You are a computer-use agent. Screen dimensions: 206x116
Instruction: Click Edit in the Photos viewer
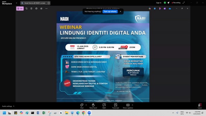tap(20, 9)
